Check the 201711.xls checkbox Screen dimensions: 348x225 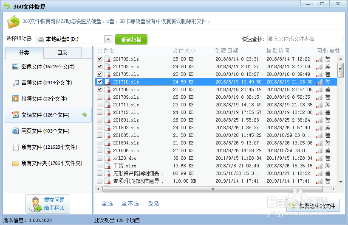(100, 105)
